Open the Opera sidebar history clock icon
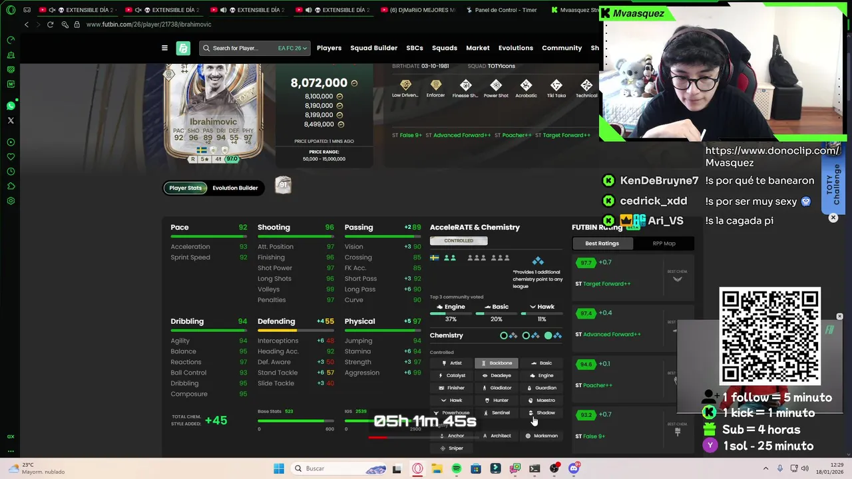Image resolution: width=852 pixels, height=479 pixels. tap(11, 172)
